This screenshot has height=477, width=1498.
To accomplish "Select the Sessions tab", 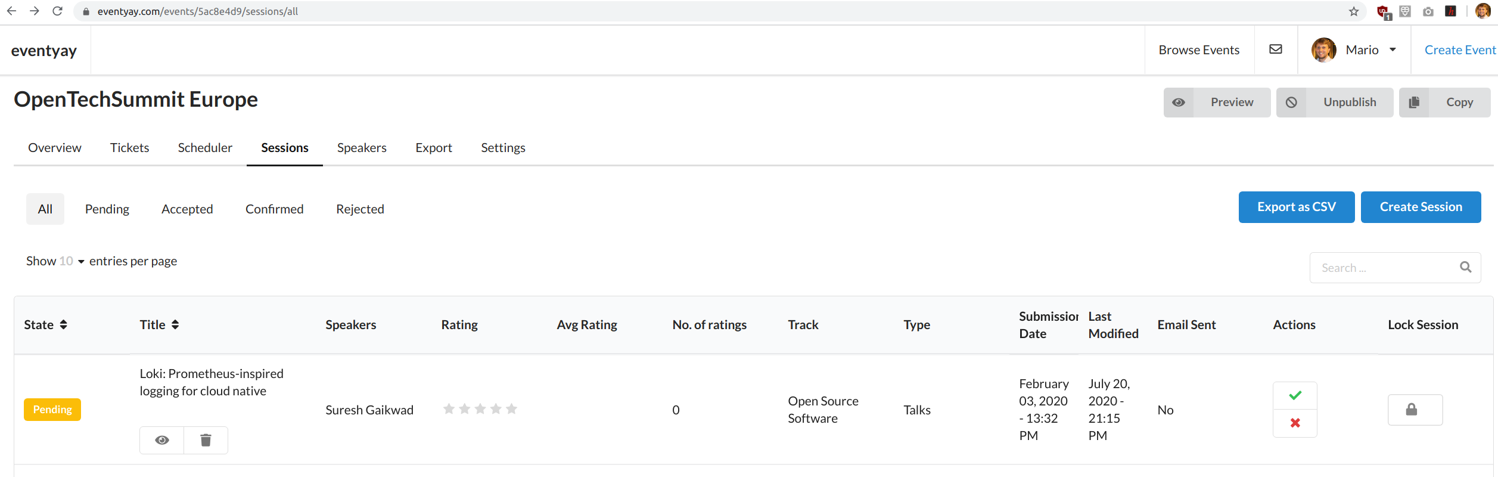I will point(285,148).
